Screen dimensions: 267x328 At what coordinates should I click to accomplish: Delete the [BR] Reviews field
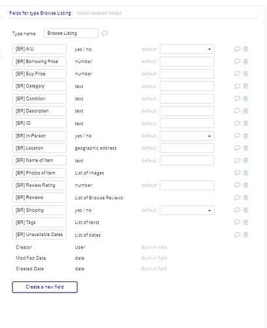245,197
